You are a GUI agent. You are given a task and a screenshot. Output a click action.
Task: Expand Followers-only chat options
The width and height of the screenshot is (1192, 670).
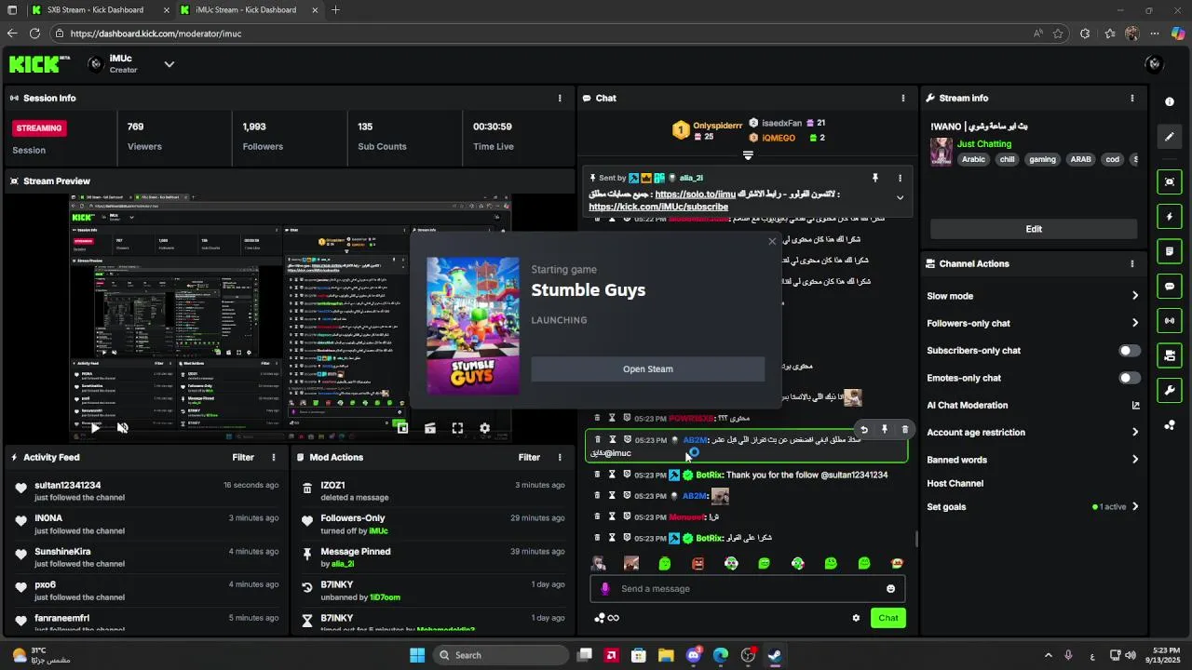tap(1135, 323)
